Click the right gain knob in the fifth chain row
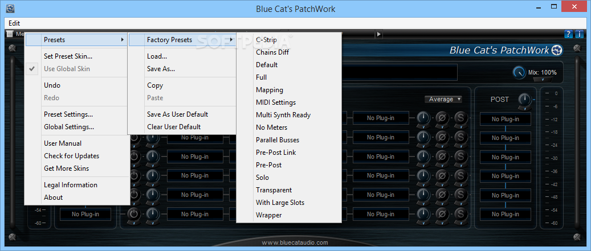The width and height of the screenshot is (591, 251). [x=423, y=195]
